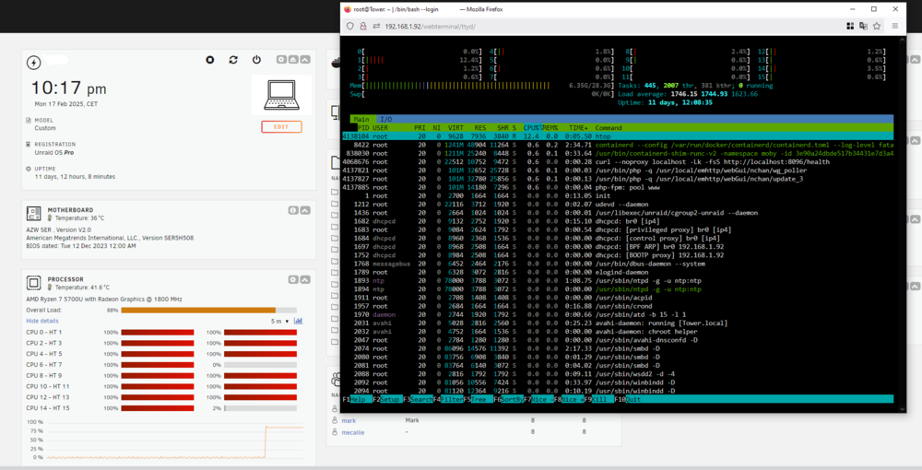Click the EDIT button under laptop image
Screen dimensions: 922x470
(x=281, y=127)
